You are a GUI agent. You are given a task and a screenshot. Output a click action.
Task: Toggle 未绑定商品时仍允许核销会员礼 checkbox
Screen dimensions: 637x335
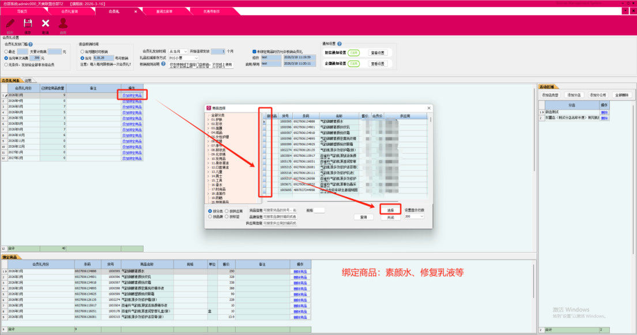[254, 51]
